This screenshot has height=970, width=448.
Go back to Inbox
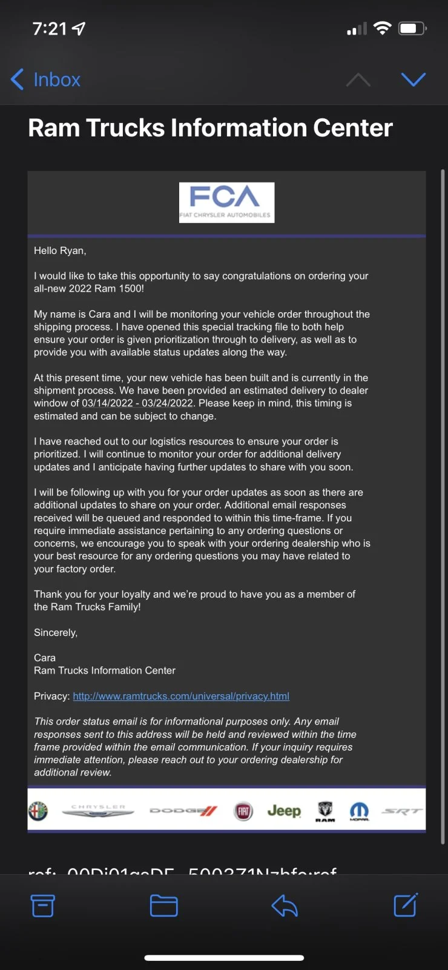(46, 79)
